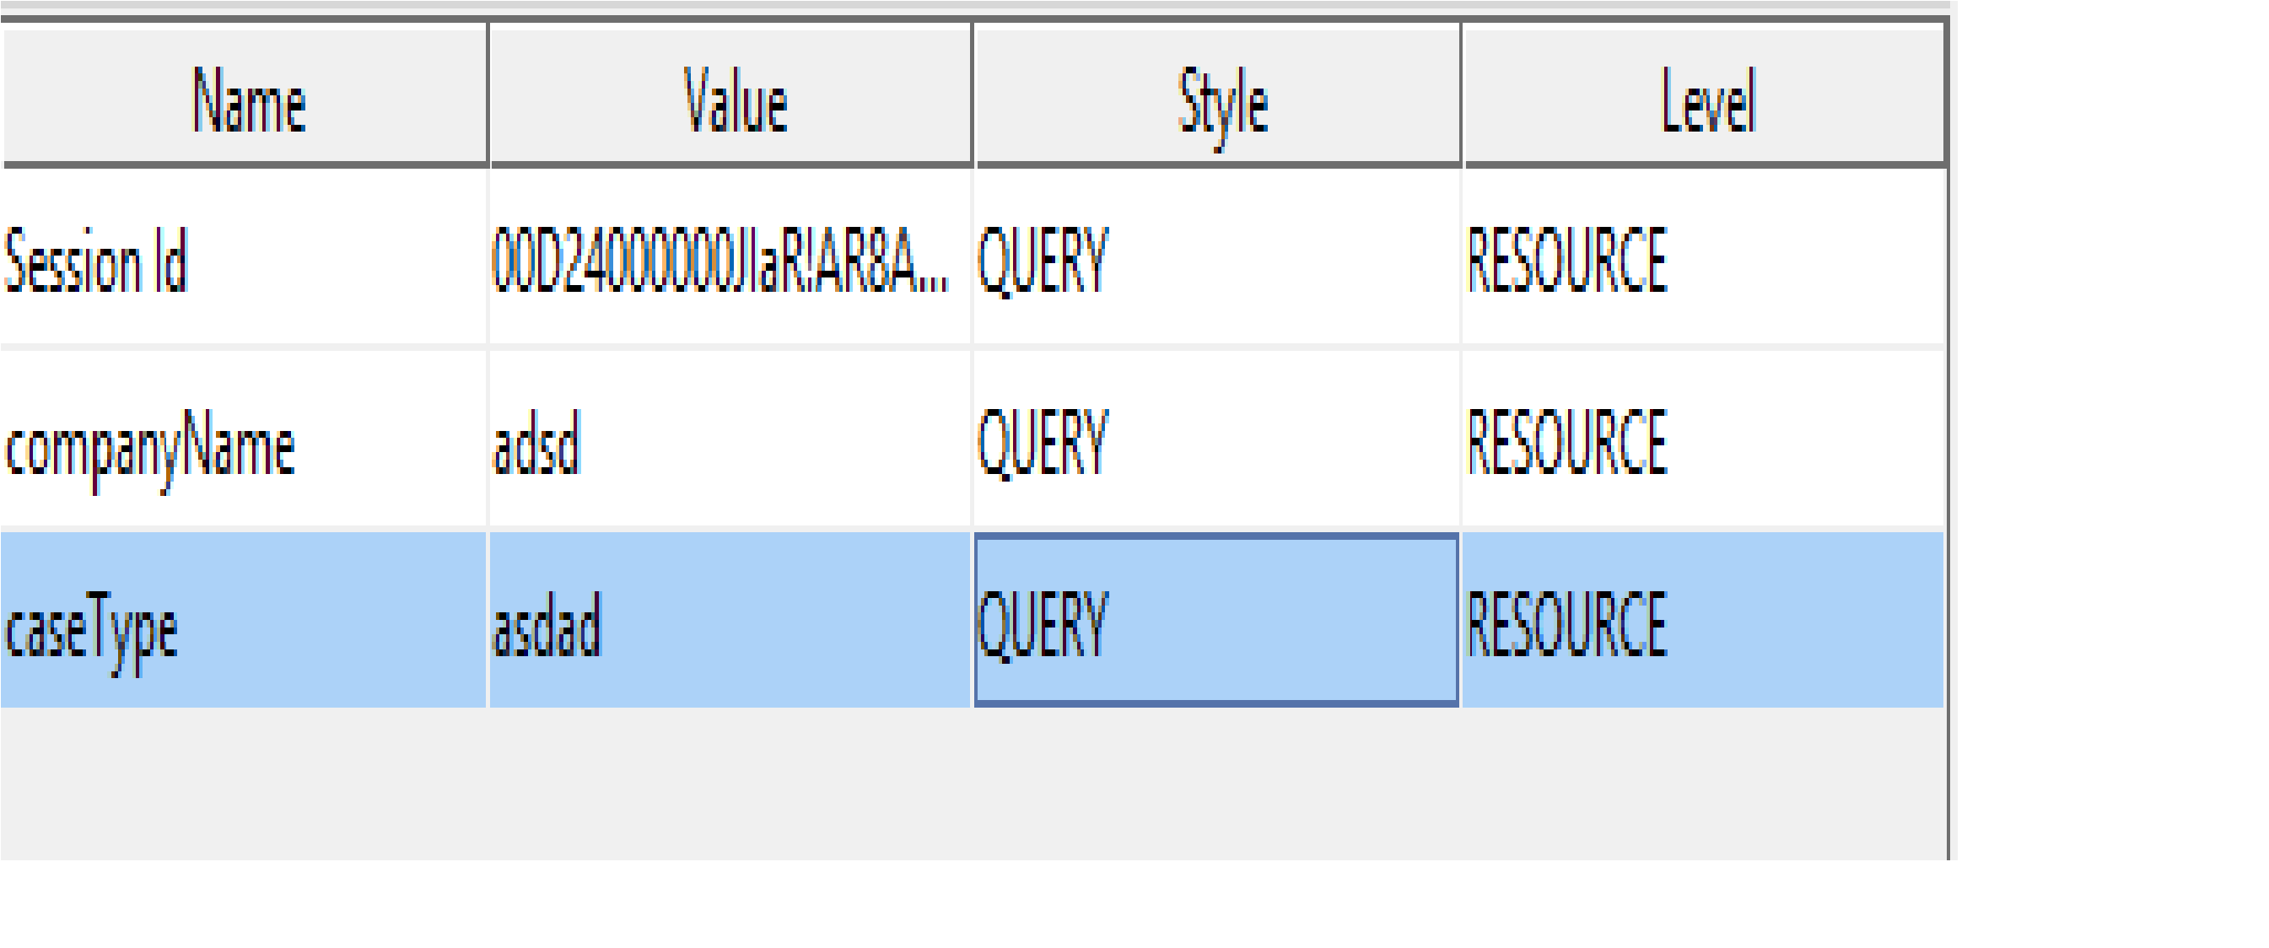Open Style dropdown for Session Id
Screen dimensions: 2269x948
click(x=1217, y=258)
